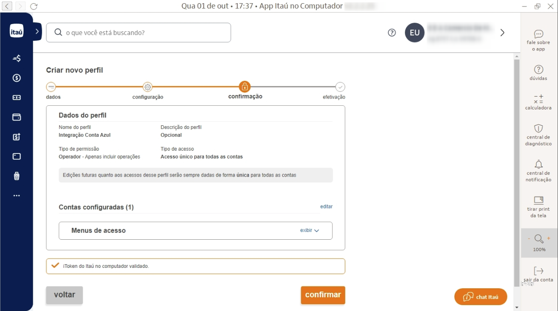Click "fale sobre o app" feedback icon

tap(539, 39)
